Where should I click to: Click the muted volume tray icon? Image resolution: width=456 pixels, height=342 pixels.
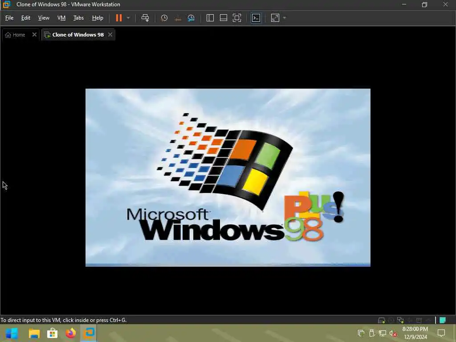click(393, 333)
